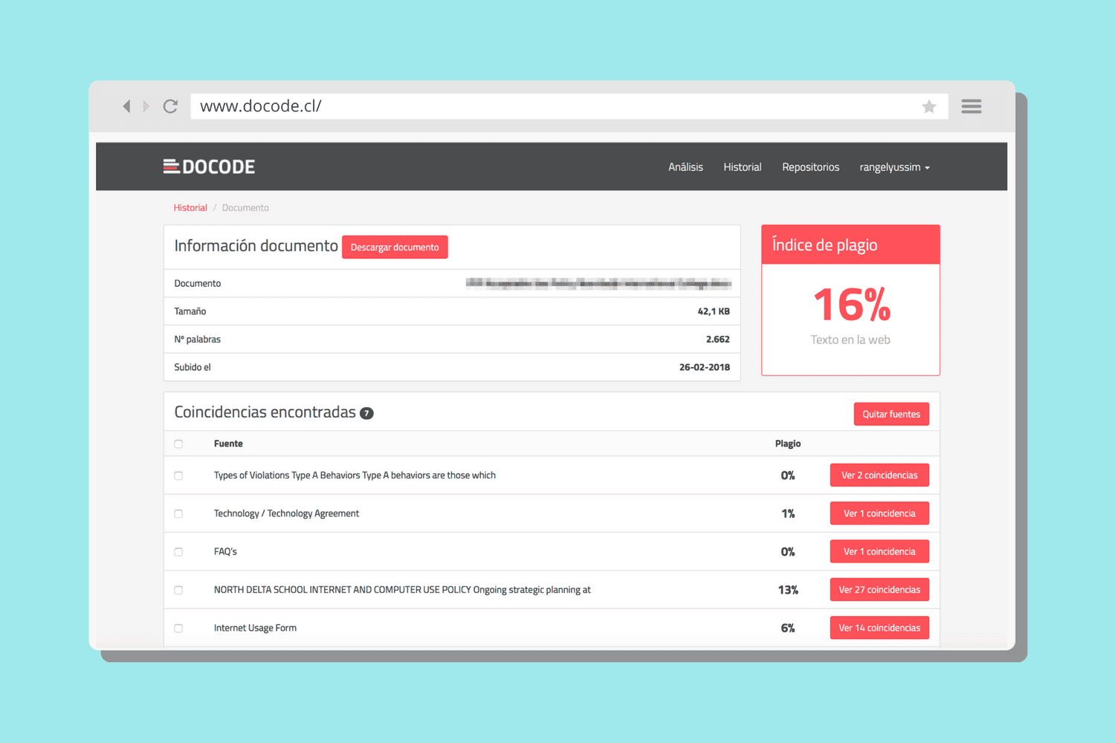
Task: Click the DOCODE logo
Action: pyautogui.click(x=209, y=167)
